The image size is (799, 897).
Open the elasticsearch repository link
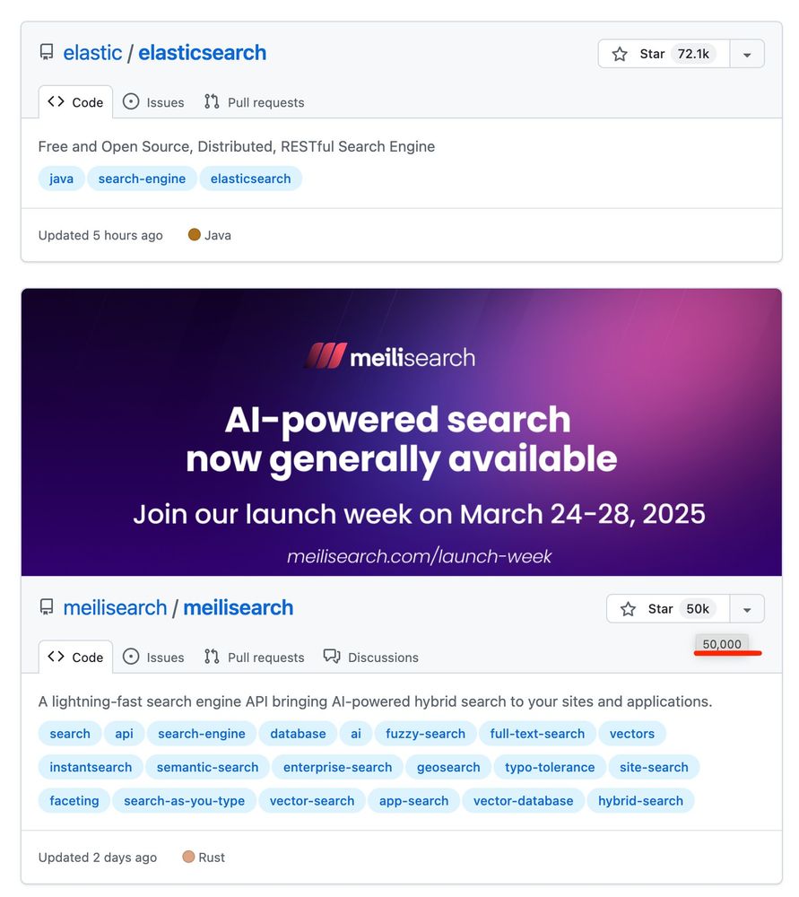[202, 52]
